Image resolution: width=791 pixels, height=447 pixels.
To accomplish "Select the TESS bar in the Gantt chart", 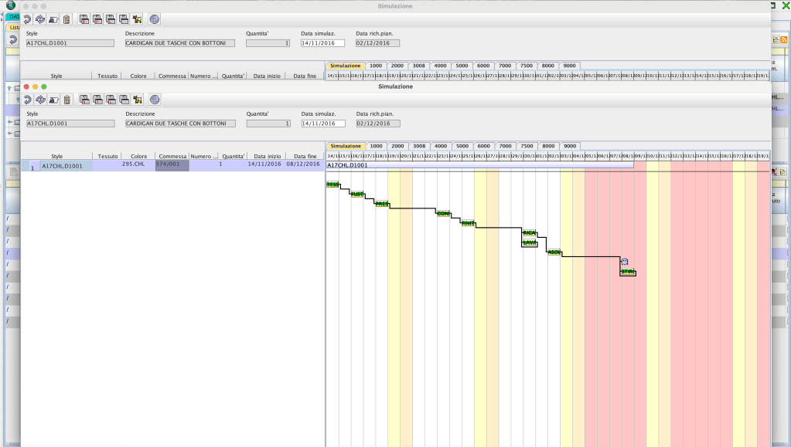I will pyautogui.click(x=332, y=185).
